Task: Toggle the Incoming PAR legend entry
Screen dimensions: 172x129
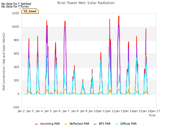Action: (47, 124)
